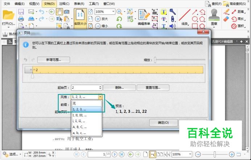This screenshot has width=251, height=160.
Task: Click the magnifier zoom tool icon
Action: [119, 12]
